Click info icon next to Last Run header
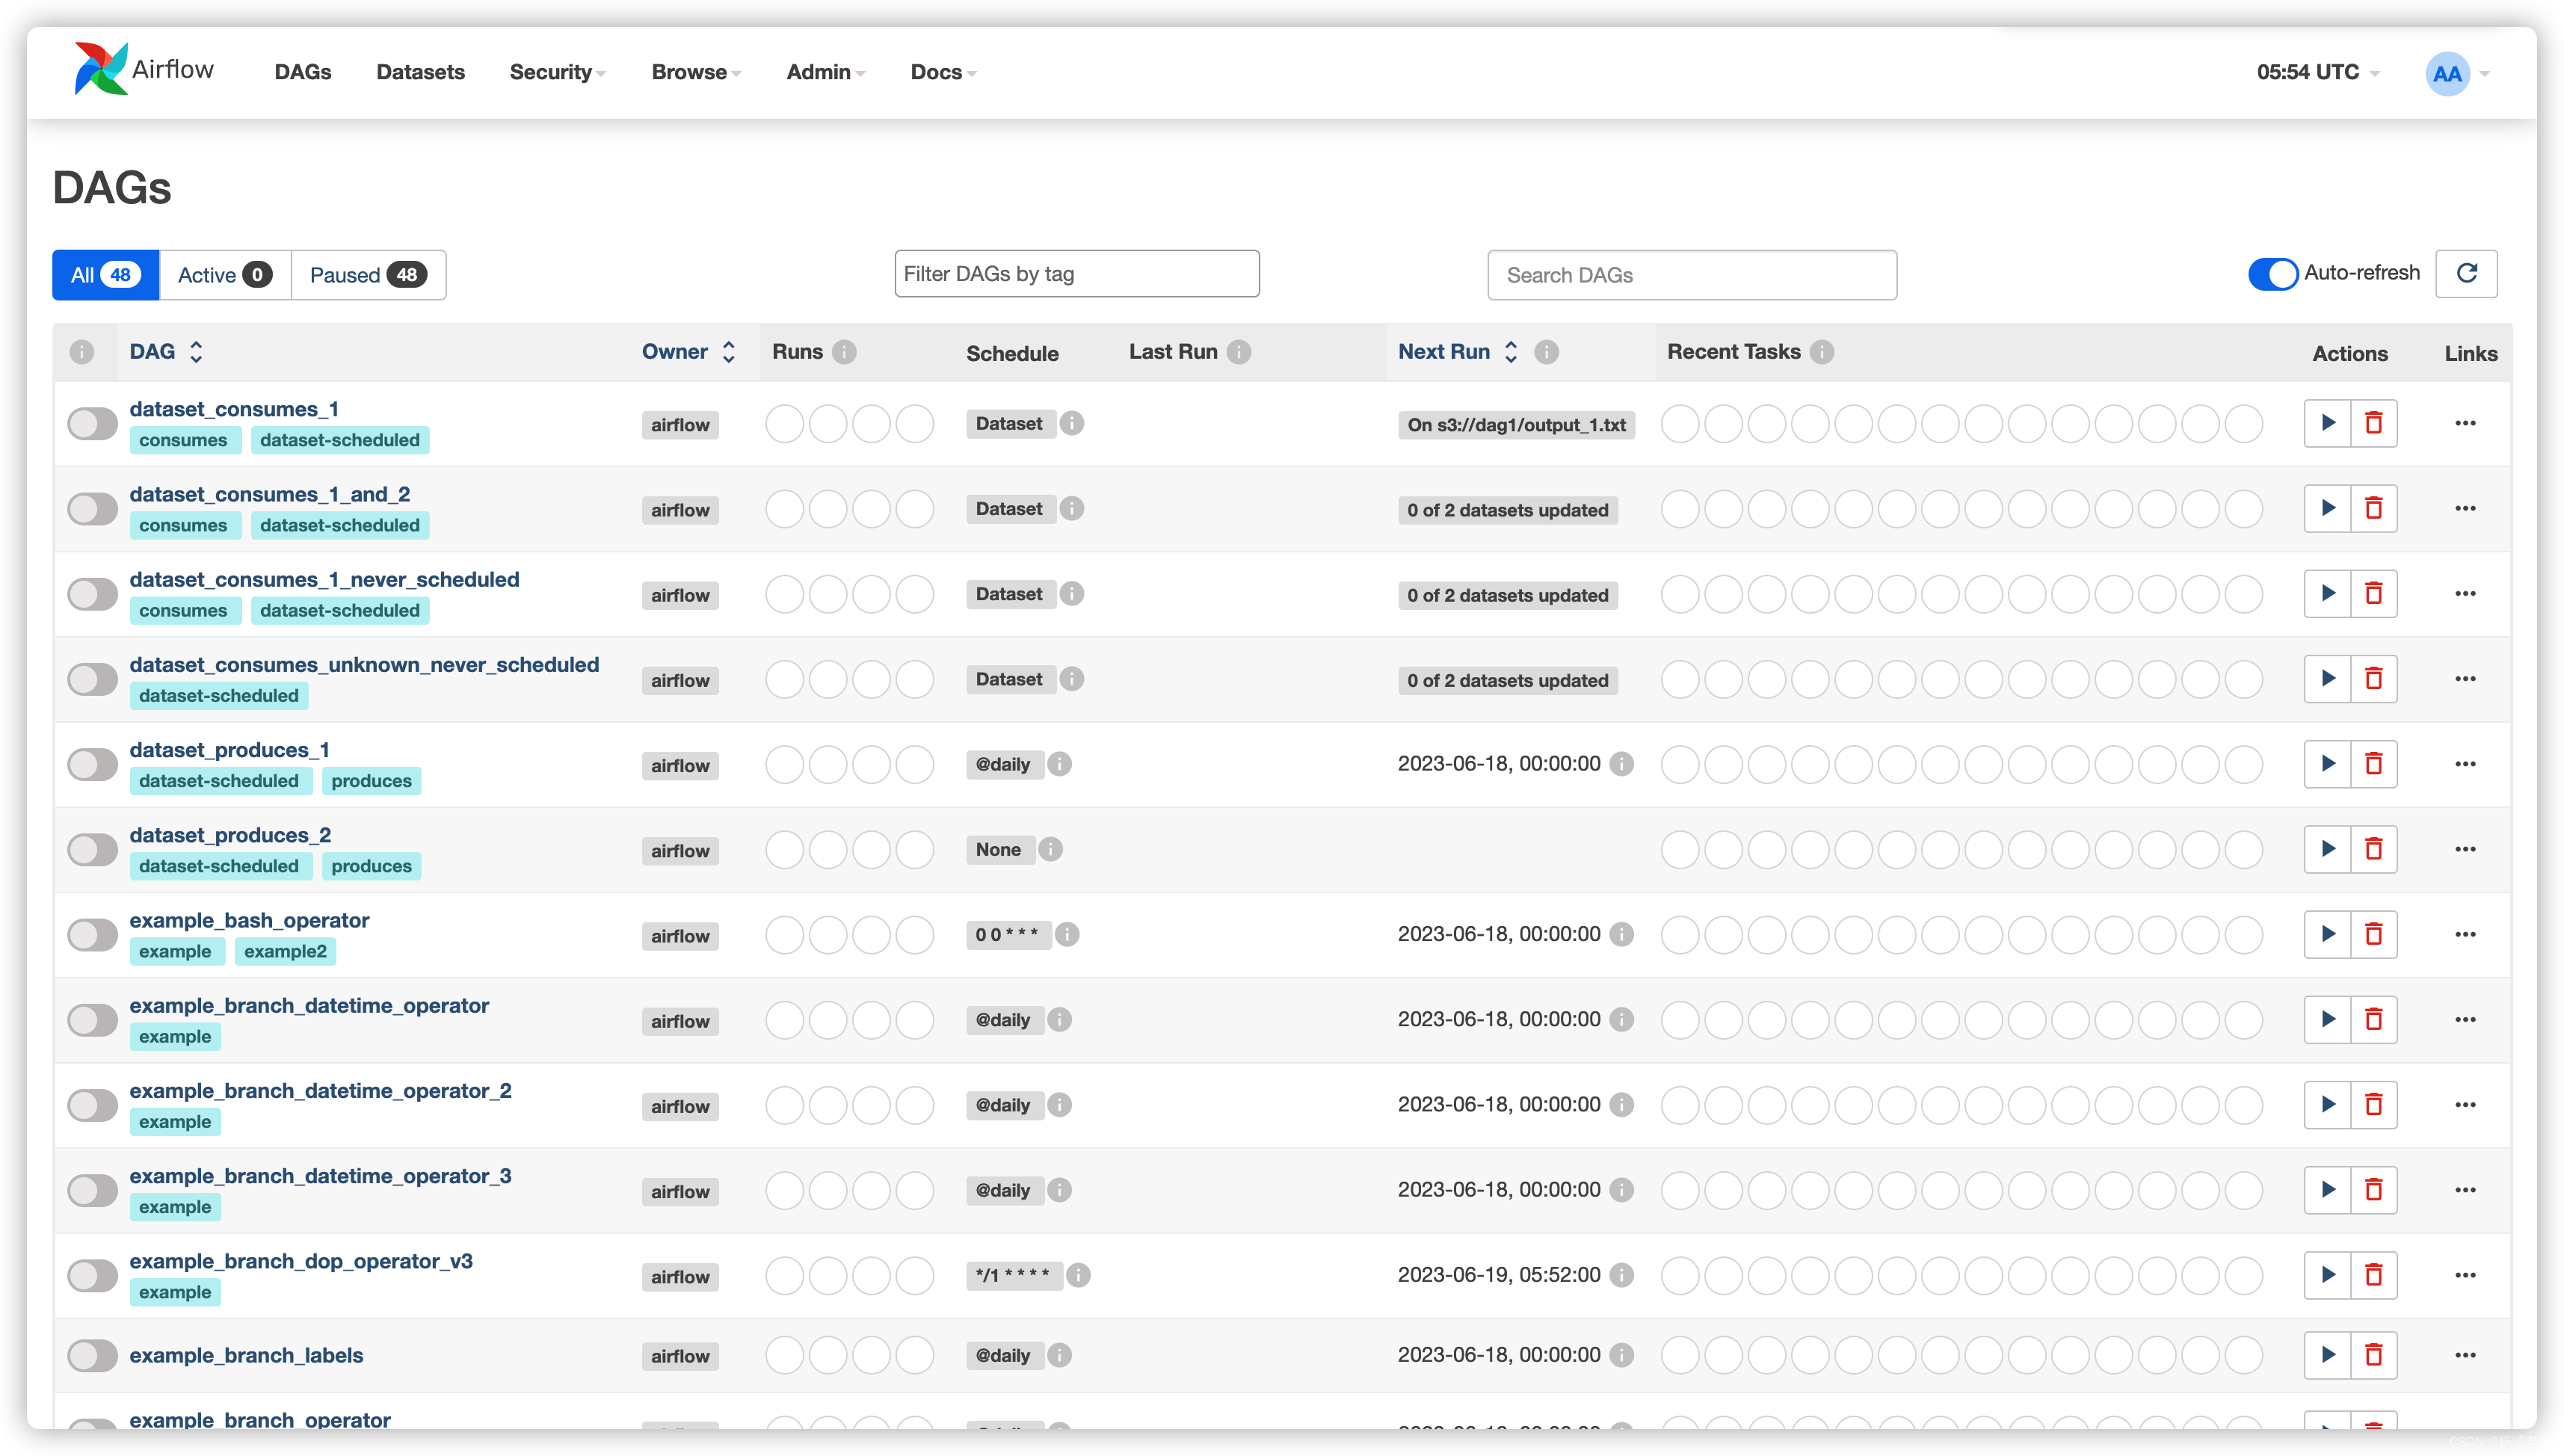Screen dimensions: 2564x1456 [1239, 352]
